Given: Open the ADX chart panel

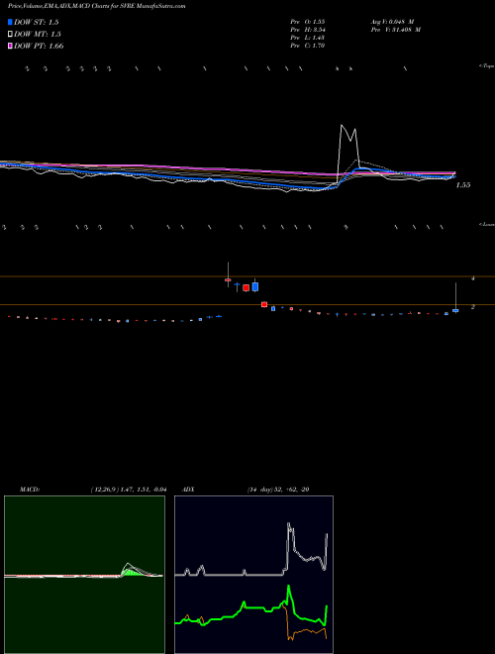Looking at the screenshot, I should pos(253,575).
